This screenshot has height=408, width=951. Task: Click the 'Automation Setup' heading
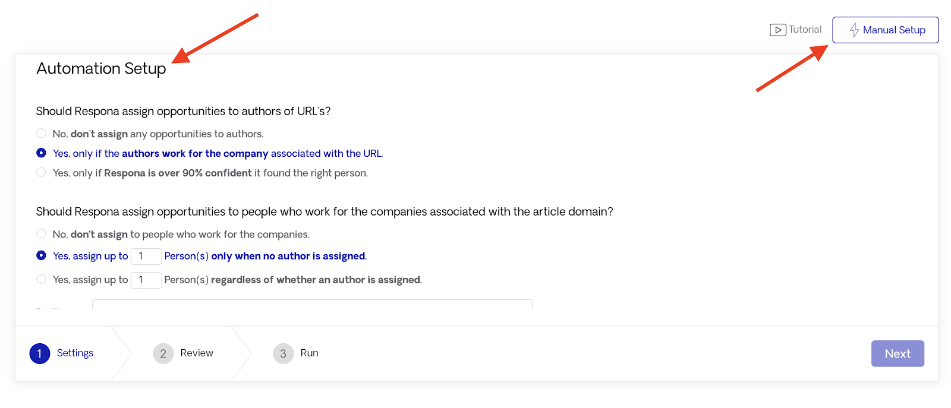click(x=101, y=69)
